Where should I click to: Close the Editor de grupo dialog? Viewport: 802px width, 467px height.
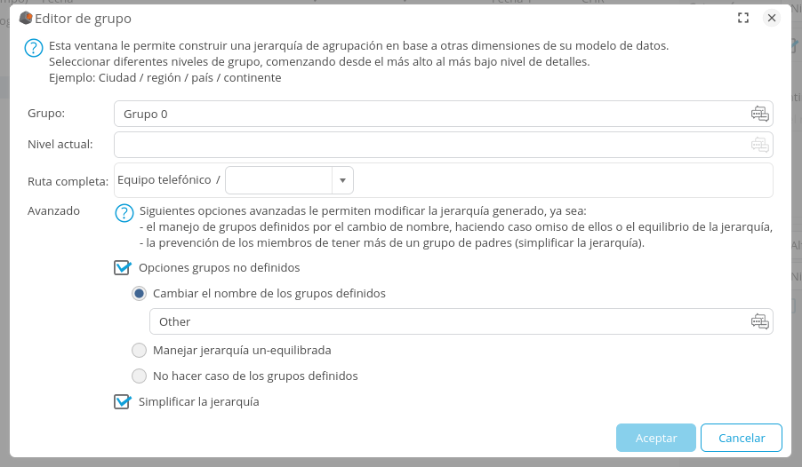(771, 18)
